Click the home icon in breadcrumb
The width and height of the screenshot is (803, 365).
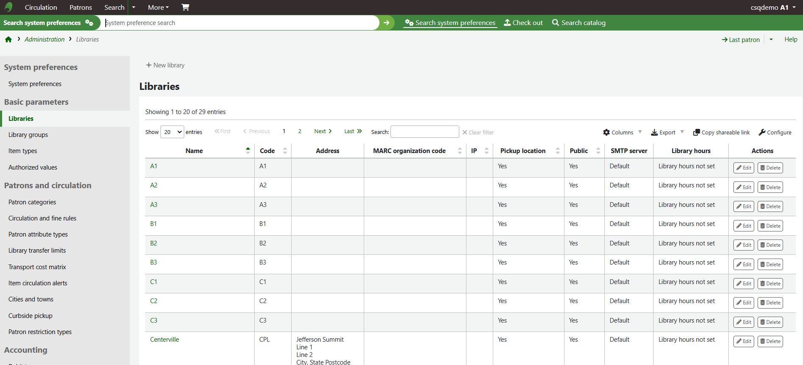[8, 39]
